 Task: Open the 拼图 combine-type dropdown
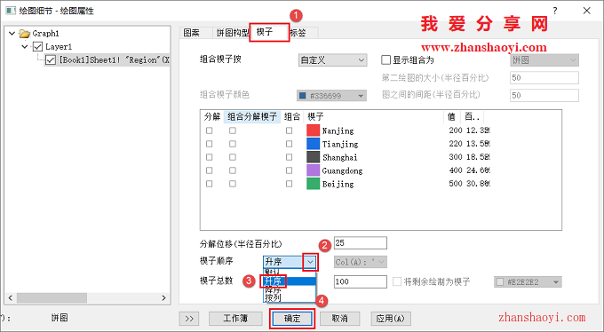tap(544, 60)
